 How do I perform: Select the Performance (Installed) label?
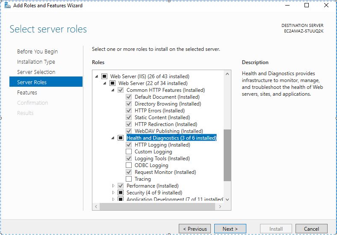coord(153,185)
